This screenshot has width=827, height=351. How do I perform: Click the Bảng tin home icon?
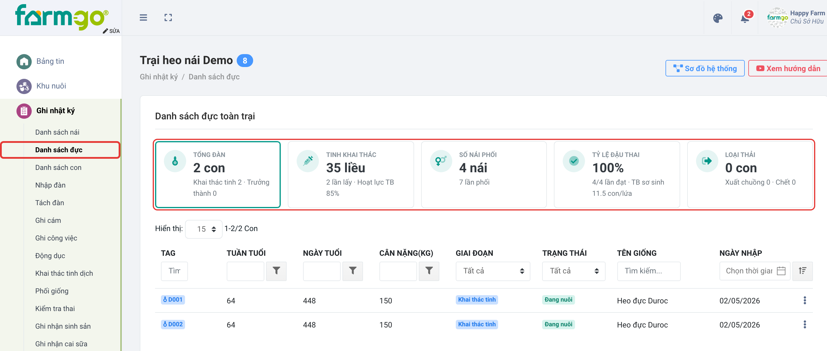(24, 61)
